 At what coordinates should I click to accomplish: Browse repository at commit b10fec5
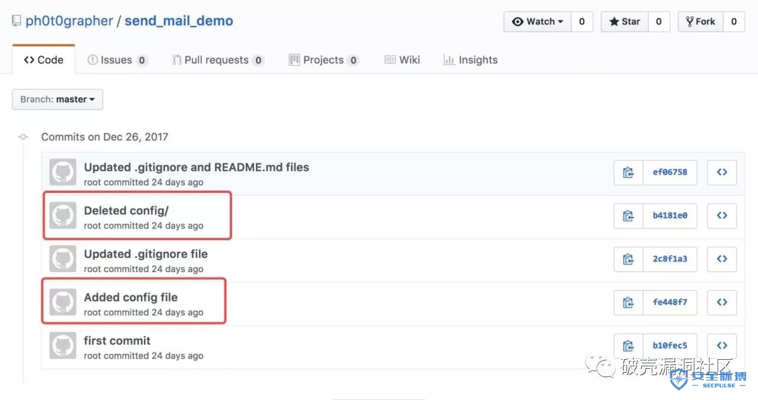coord(722,346)
